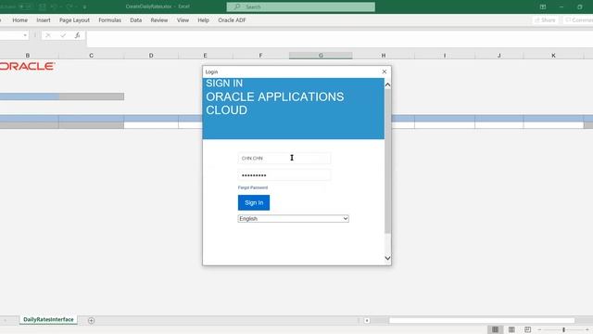
Task: Click the blue Sign In button
Action: [x=254, y=202]
